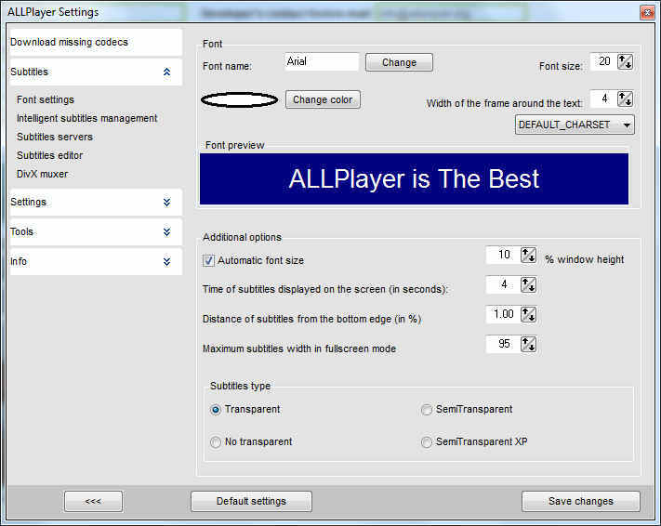The width and height of the screenshot is (661, 526).
Task: Click the frame width spinner arrows
Action: 625,99
